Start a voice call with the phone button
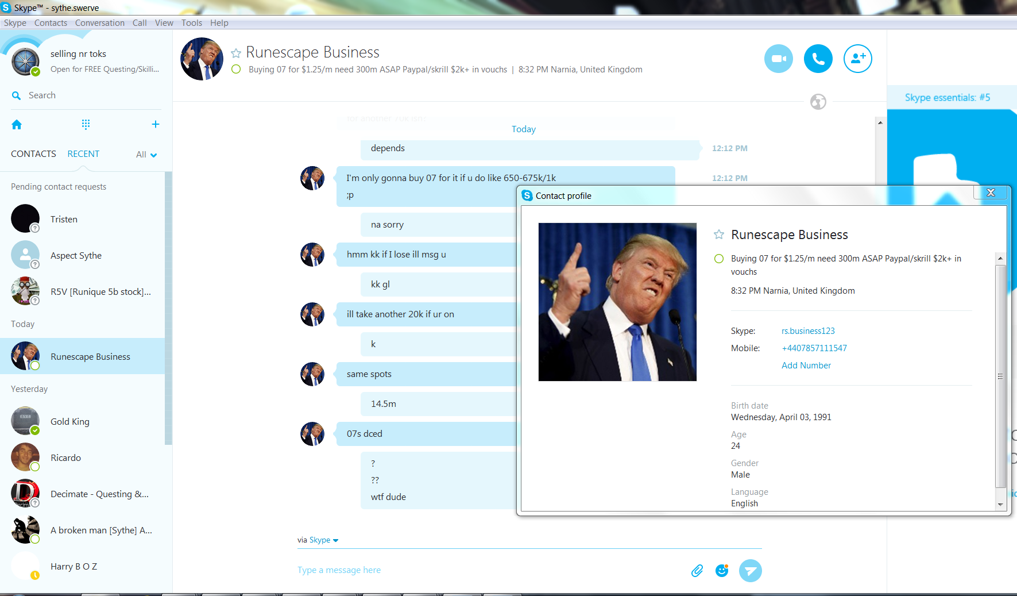The image size is (1017, 596). point(818,59)
